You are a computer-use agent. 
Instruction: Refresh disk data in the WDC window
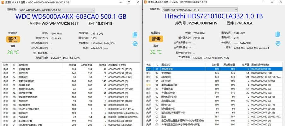(x=135, y=43)
